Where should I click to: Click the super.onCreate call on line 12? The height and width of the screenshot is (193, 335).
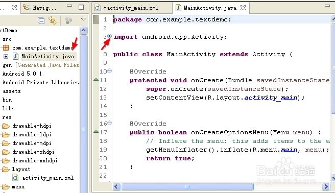click(x=217, y=89)
